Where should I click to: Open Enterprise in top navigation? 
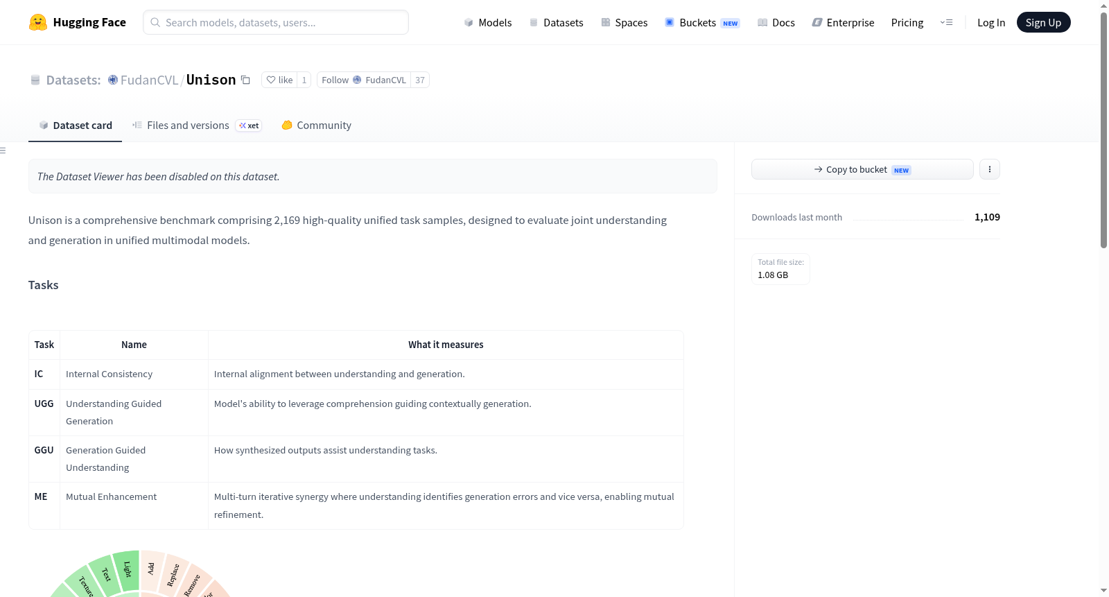pos(843,22)
